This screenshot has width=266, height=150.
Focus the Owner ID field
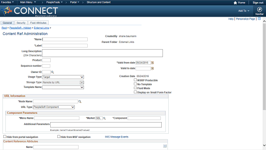coord(46,72)
